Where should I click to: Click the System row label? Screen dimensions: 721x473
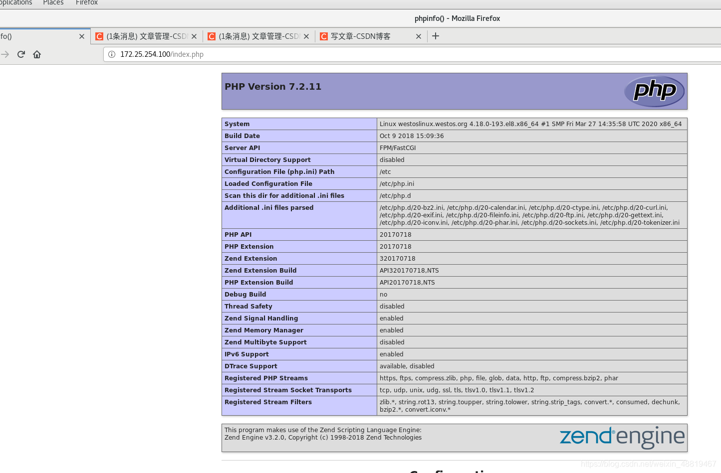click(237, 124)
